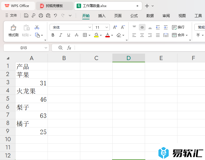Click Decrease Indent icon
205x160 pixels.
point(158,27)
